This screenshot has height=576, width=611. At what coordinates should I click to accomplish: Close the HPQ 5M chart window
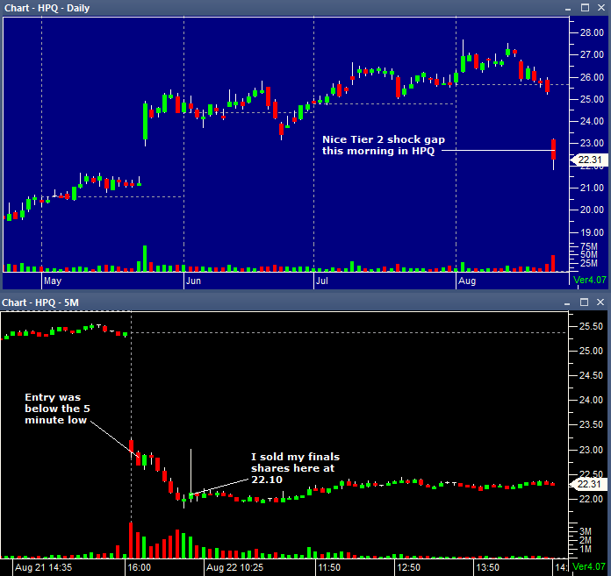click(x=600, y=302)
